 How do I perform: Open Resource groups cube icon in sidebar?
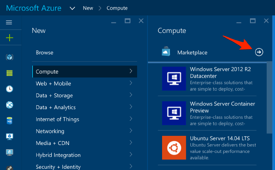10,57
